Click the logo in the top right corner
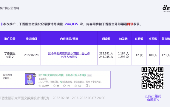The image size is (170, 107). 166,8
